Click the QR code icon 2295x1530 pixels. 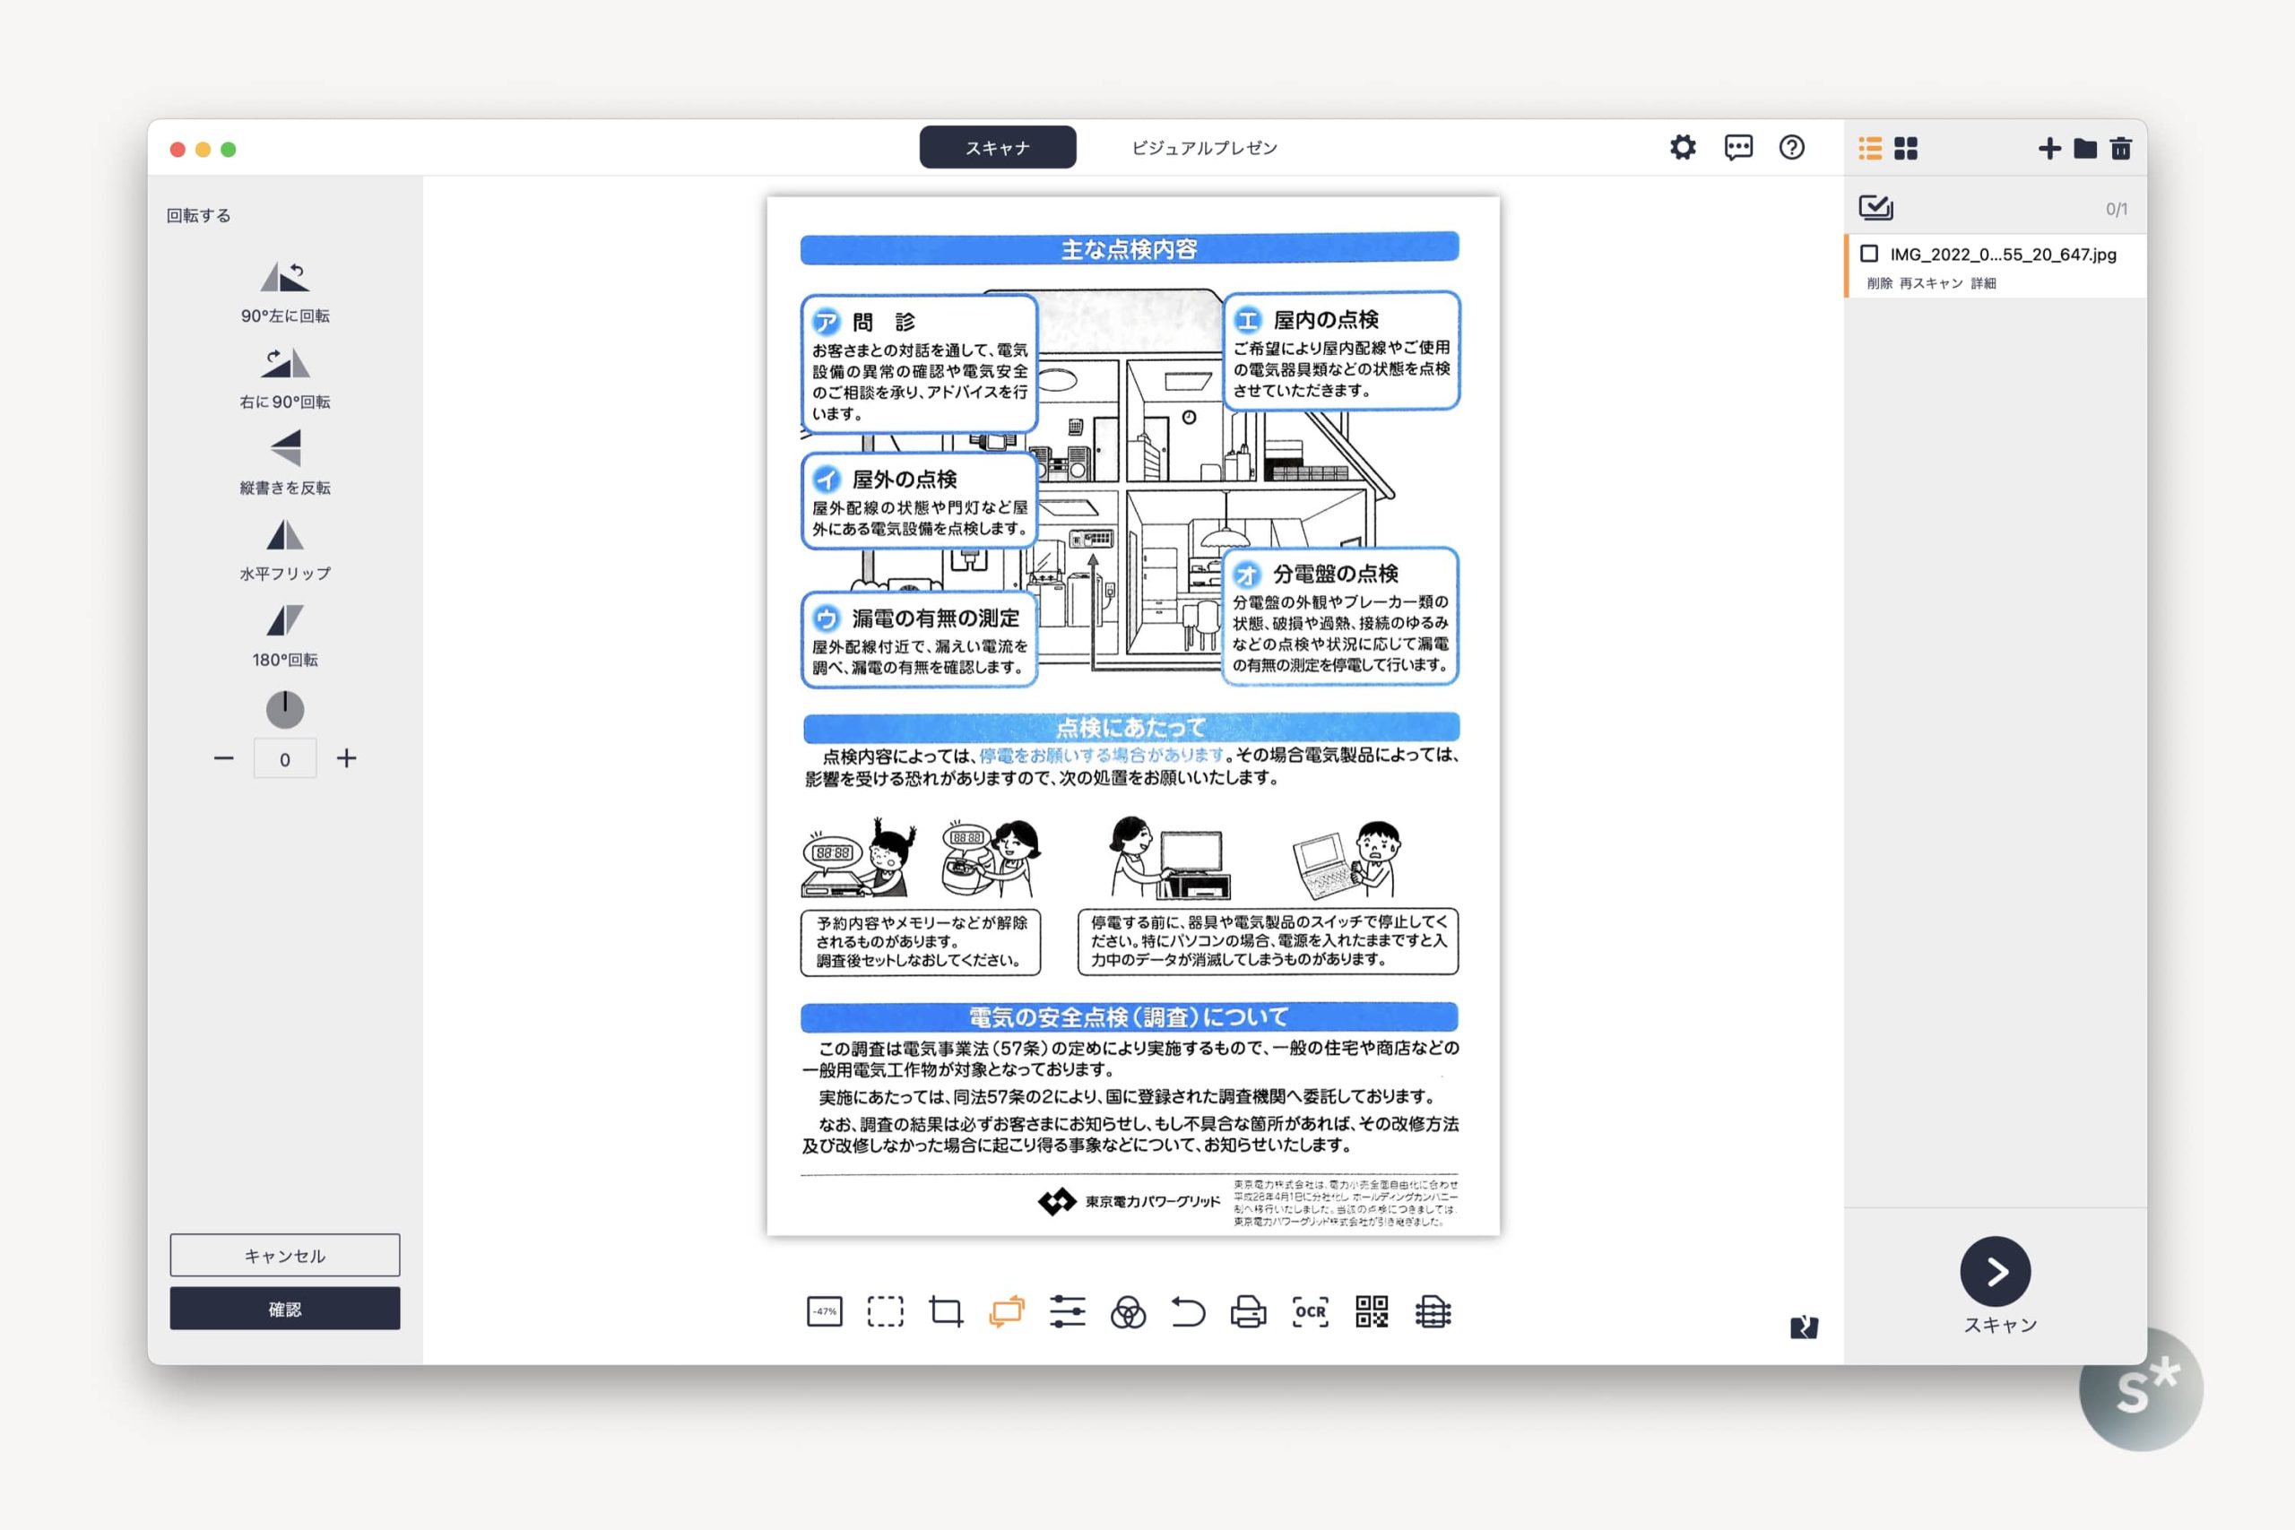coord(1371,1311)
